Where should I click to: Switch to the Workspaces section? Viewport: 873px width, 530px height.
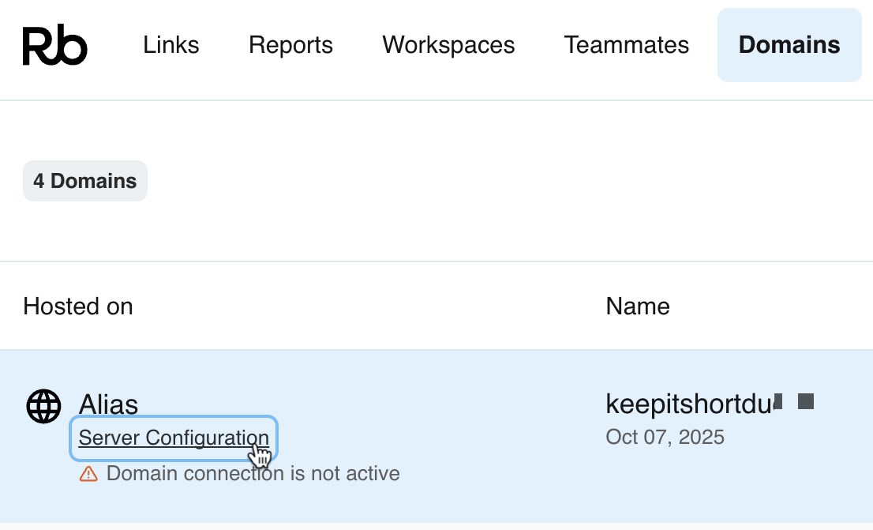click(448, 45)
